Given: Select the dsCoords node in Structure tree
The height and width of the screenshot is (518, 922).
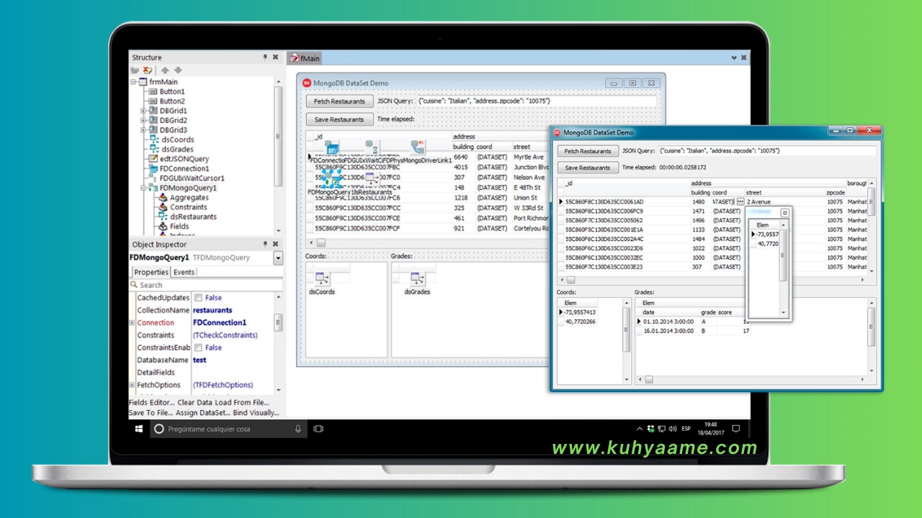Looking at the screenshot, I should [x=177, y=140].
